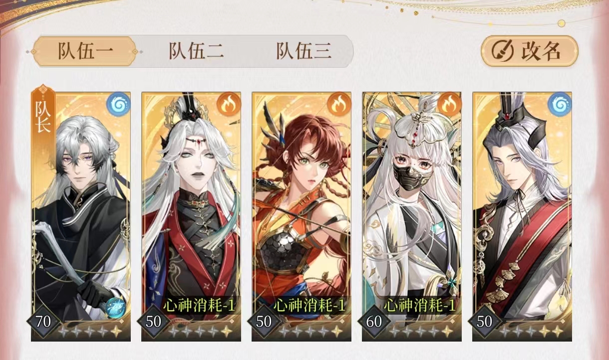Select the masked white-haired character card
The image size is (609, 360).
[x=412, y=217]
